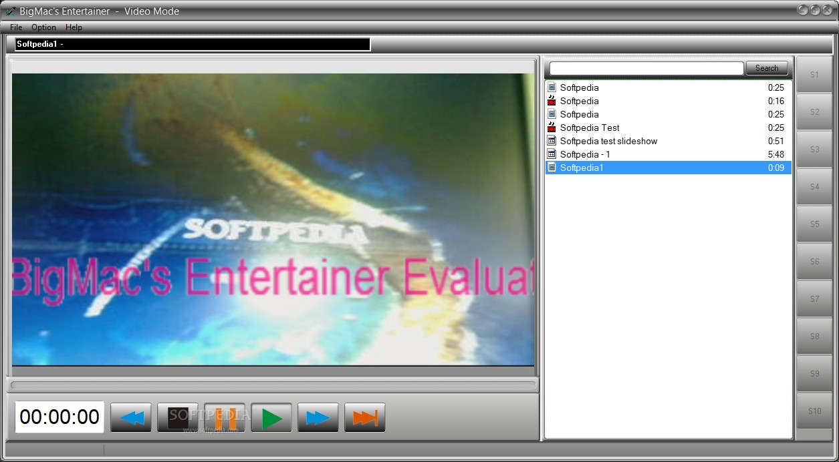Start playback with the green play button
Image resolution: width=839 pixels, height=462 pixels.
tap(271, 418)
